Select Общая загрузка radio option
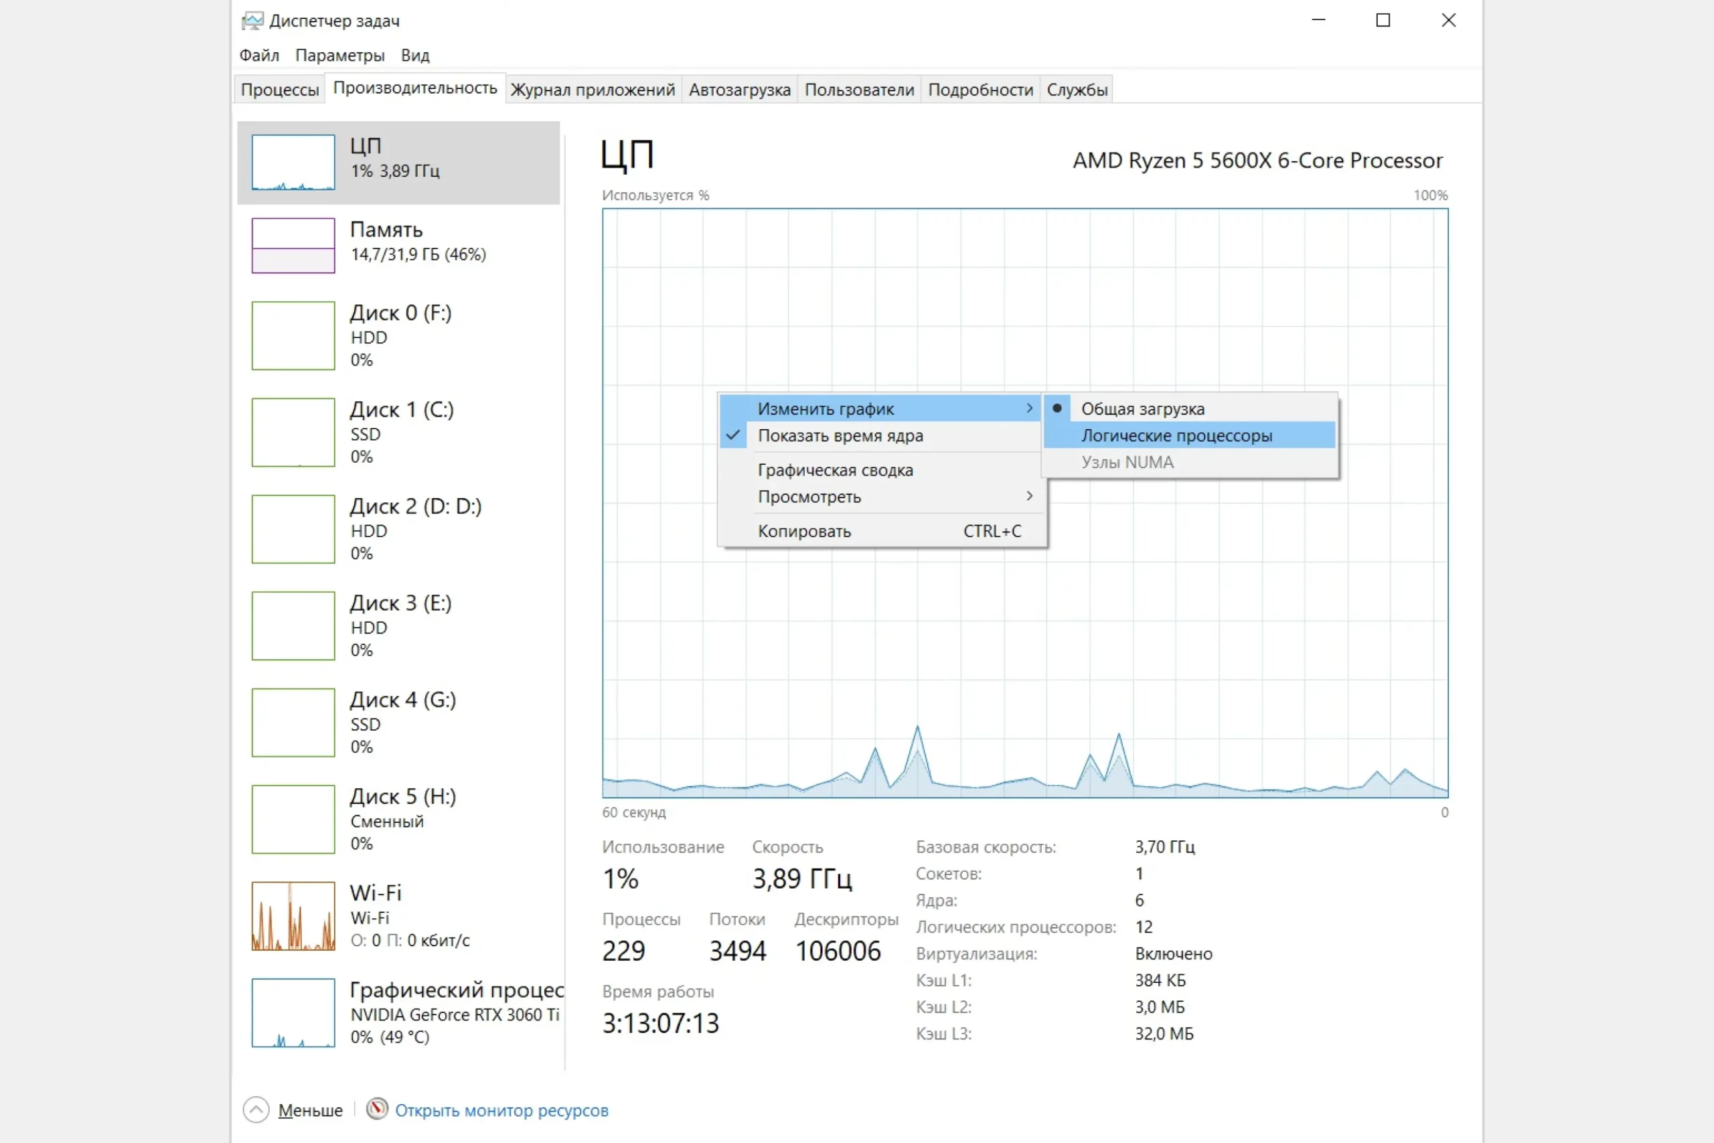Screen dimensions: 1714x1143 (x=1142, y=409)
